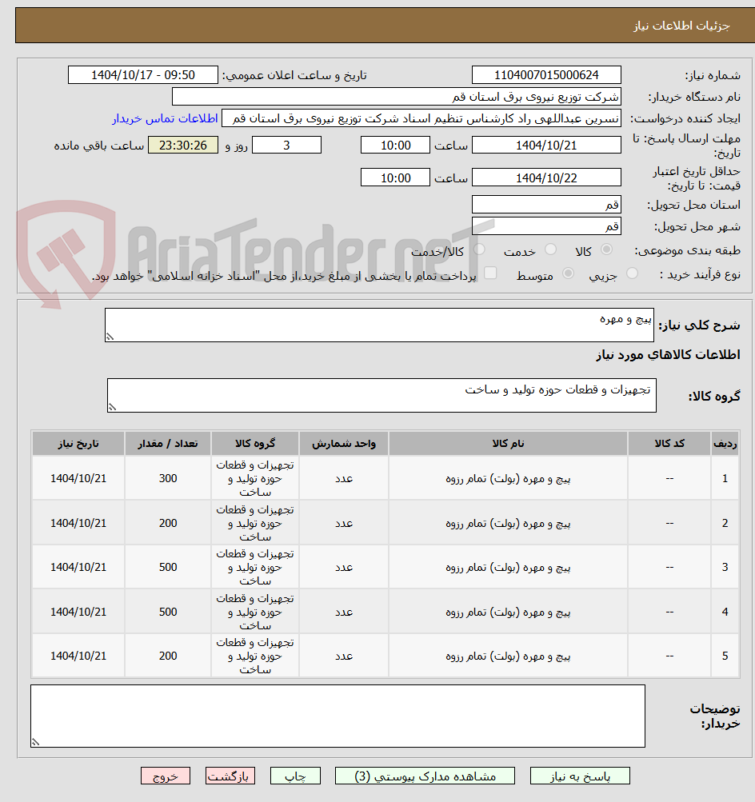The image size is (755, 802).
Task: Select the خدمت radio button
Action: click(550, 249)
